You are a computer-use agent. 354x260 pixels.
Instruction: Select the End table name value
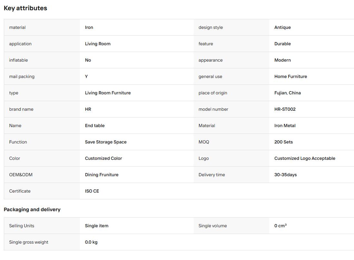pyautogui.click(x=95, y=126)
